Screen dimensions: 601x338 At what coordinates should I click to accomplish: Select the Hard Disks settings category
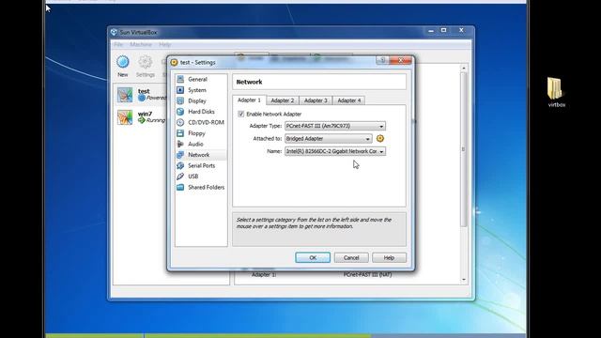click(x=201, y=112)
